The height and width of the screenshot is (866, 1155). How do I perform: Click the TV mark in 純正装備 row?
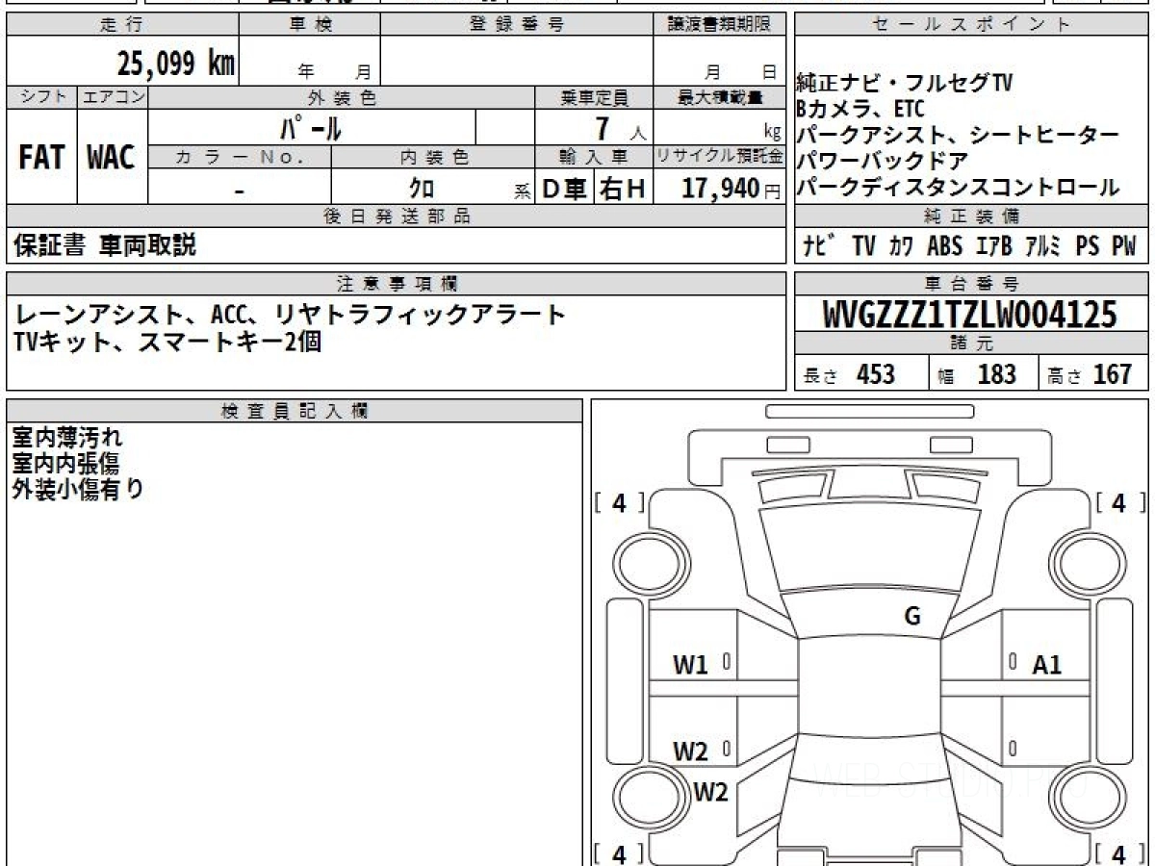coord(863,246)
